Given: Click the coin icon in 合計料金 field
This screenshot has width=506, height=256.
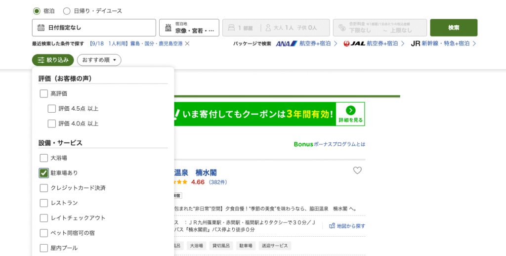Looking at the screenshot, I should tap(342, 28).
